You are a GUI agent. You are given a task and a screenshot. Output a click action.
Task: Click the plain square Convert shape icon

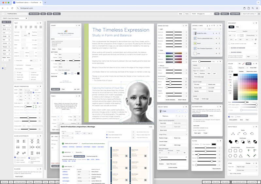[230, 151]
